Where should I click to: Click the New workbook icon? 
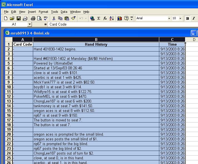6,18
